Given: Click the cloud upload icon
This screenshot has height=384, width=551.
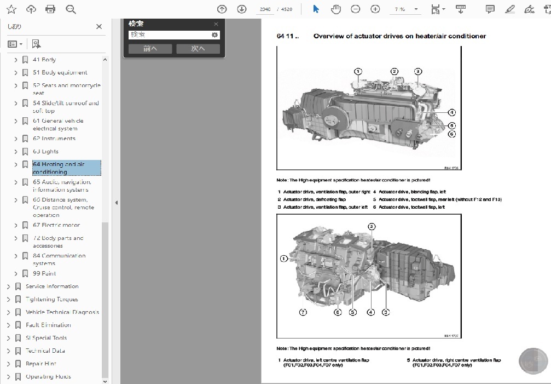Looking at the screenshot, I should click(31, 9).
